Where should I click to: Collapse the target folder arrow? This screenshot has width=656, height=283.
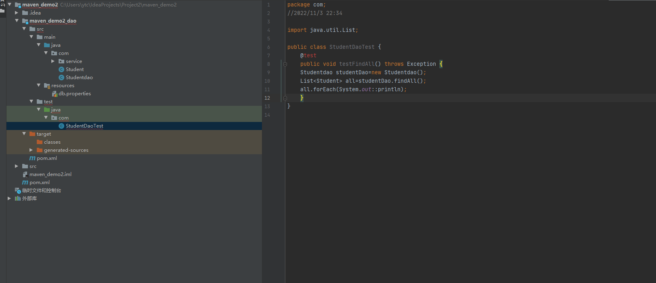24,134
